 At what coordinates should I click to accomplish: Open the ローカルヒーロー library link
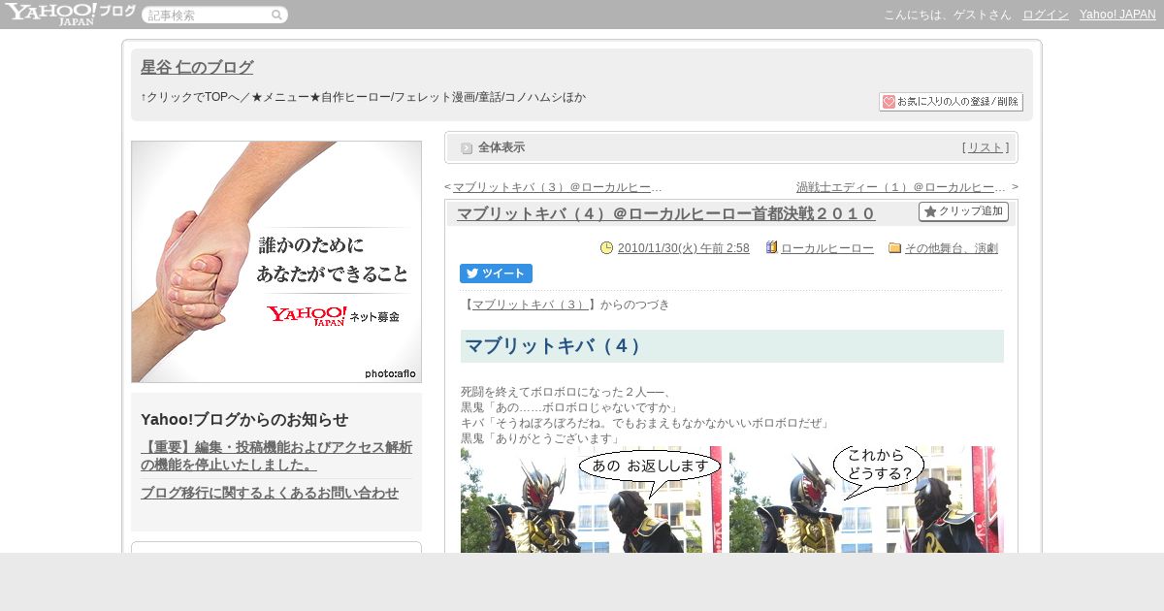click(x=827, y=248)
